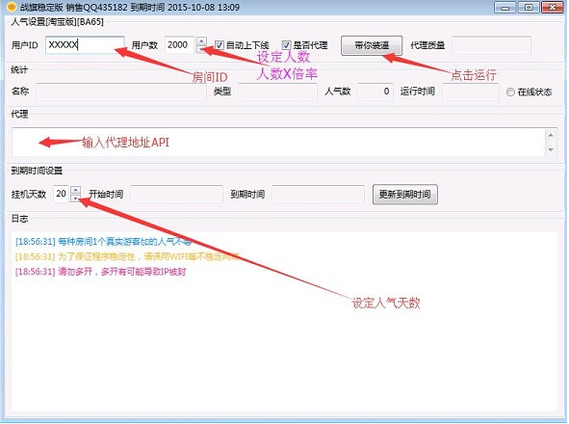Decrease 用户数 with down spinner arrow
569x424 pixels.
[202, 49]
